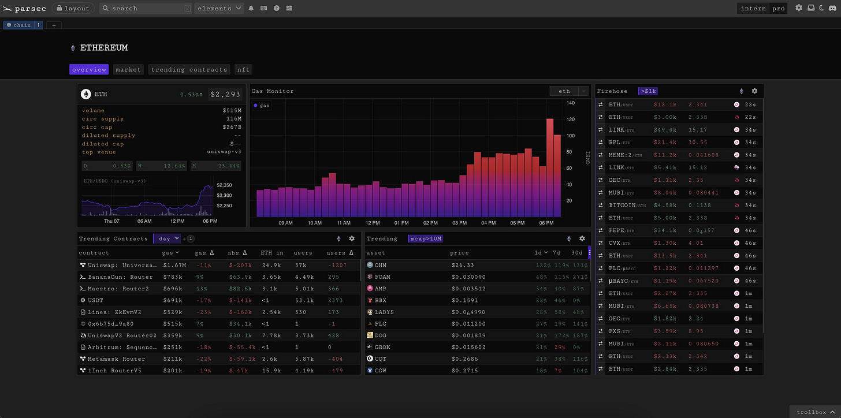841x418 pixels.
Task: Click the $2,293 ETH price badge
Action: click(225, 94)
